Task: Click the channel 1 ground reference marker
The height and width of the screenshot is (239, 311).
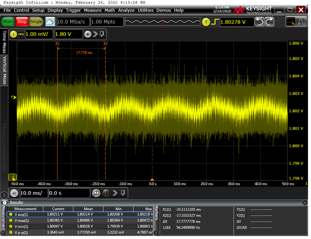Action: pos(13,177)
